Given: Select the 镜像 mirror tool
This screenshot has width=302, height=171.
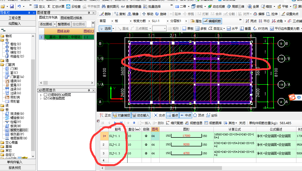Looking at the screenshot, I should 133,14.
